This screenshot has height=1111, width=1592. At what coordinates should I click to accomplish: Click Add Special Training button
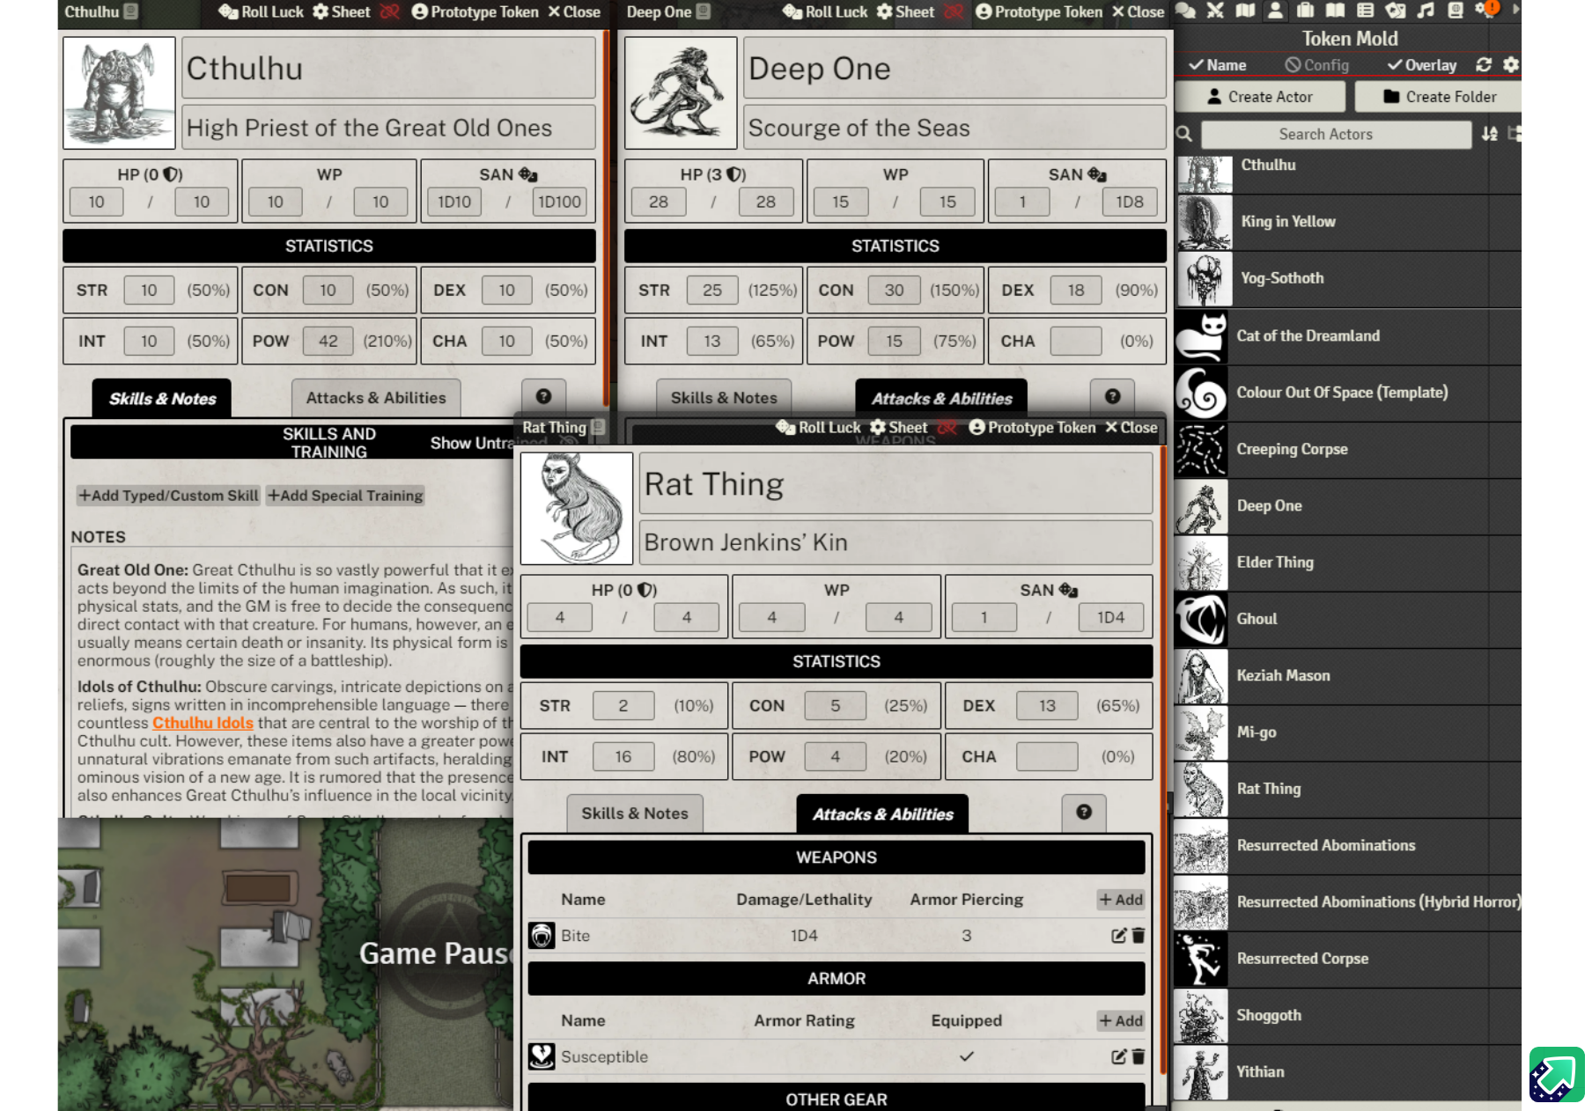[345, 496]
